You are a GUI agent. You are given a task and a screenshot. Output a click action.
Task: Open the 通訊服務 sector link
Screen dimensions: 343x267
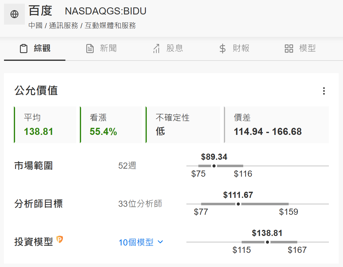pyautogui.click(x=64, y=26)
